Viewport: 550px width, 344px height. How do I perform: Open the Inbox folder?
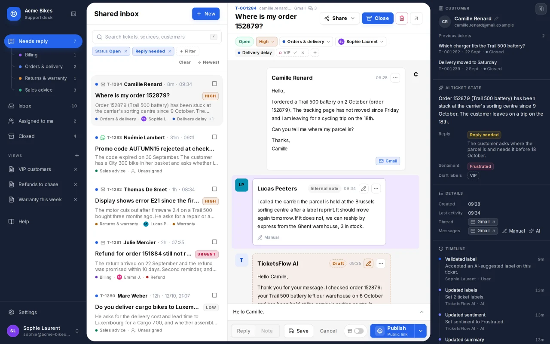coord(43,106)
